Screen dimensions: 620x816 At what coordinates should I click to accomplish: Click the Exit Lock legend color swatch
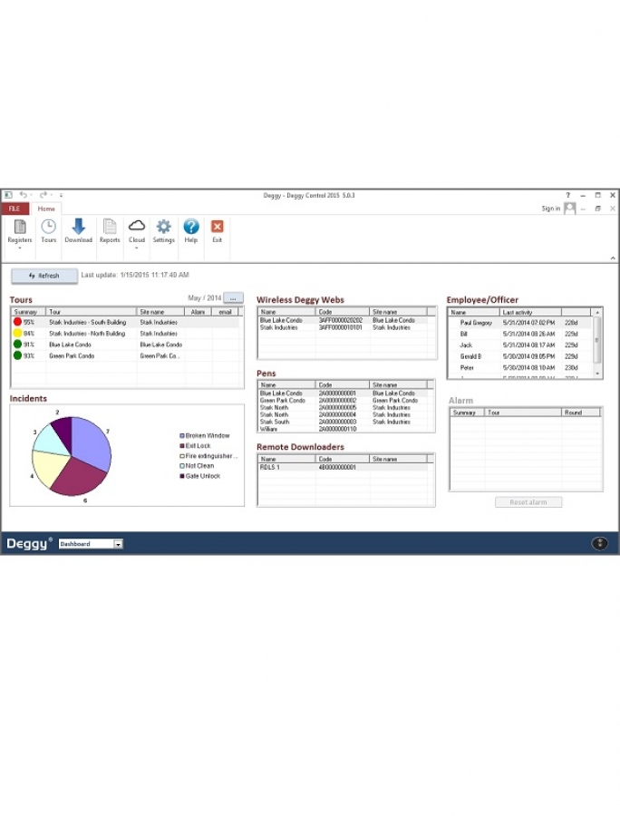182,446
